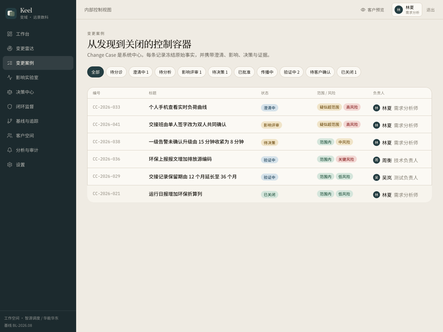
Task: Click 林 avatar in CC-2026-021 row
Action: tap(377, 195)
